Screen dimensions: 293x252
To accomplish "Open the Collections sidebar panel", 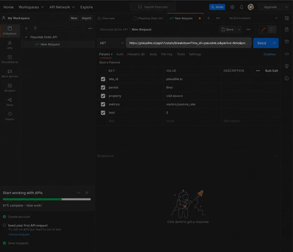I will (10, 31).
